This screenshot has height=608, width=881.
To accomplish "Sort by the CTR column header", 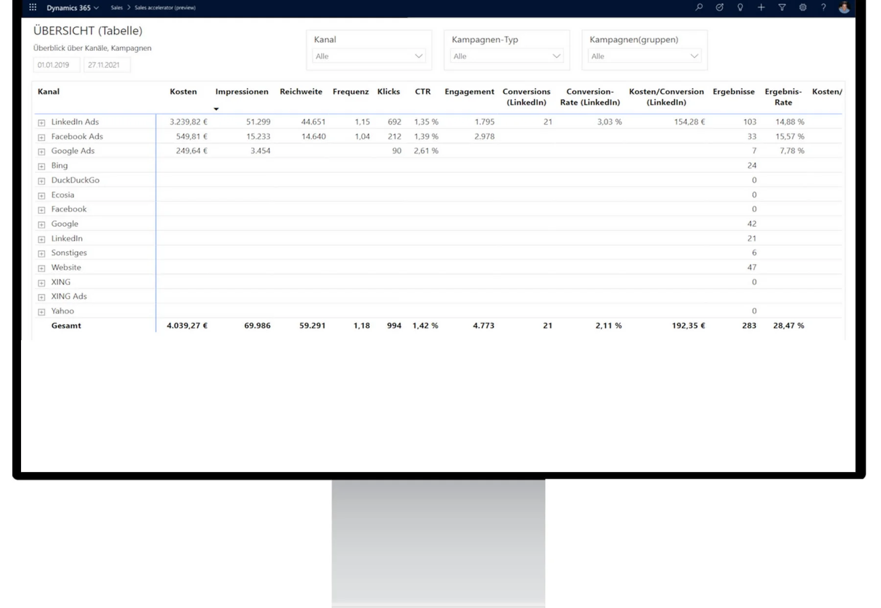I will click(423, 91).
